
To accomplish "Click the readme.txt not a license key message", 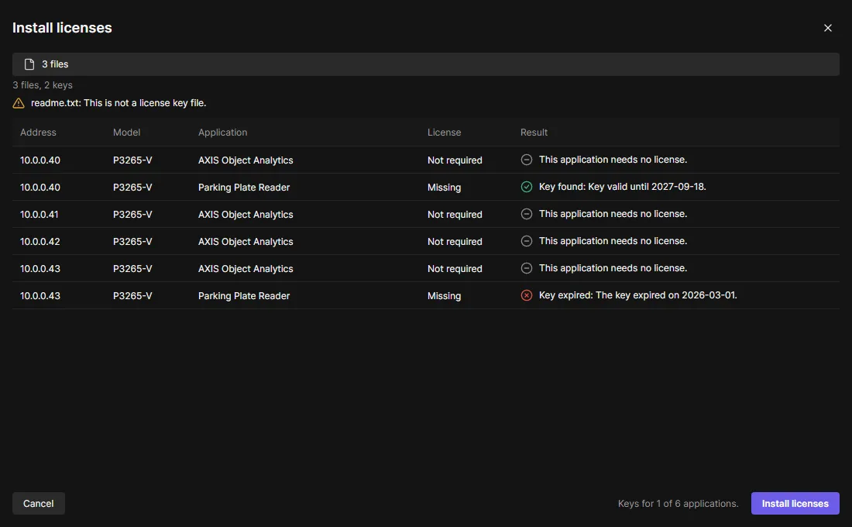I will tap(119, 103).
